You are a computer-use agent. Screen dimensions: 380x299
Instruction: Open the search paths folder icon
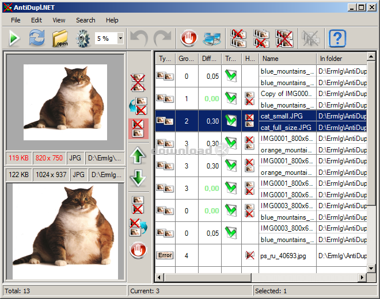coord(60,38)
